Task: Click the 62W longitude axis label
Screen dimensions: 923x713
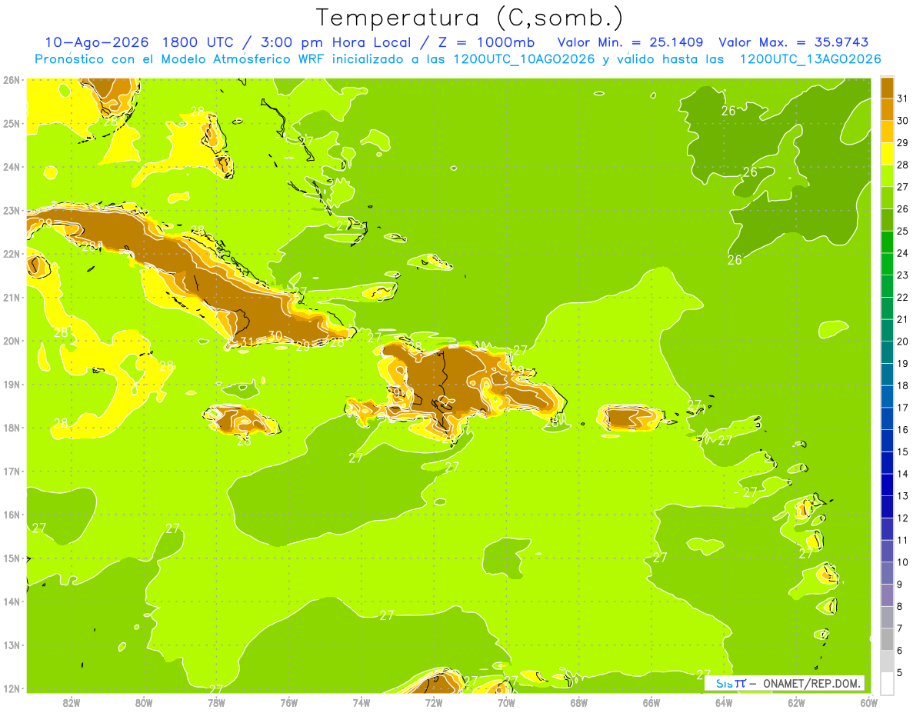Action: click(796, 702)
